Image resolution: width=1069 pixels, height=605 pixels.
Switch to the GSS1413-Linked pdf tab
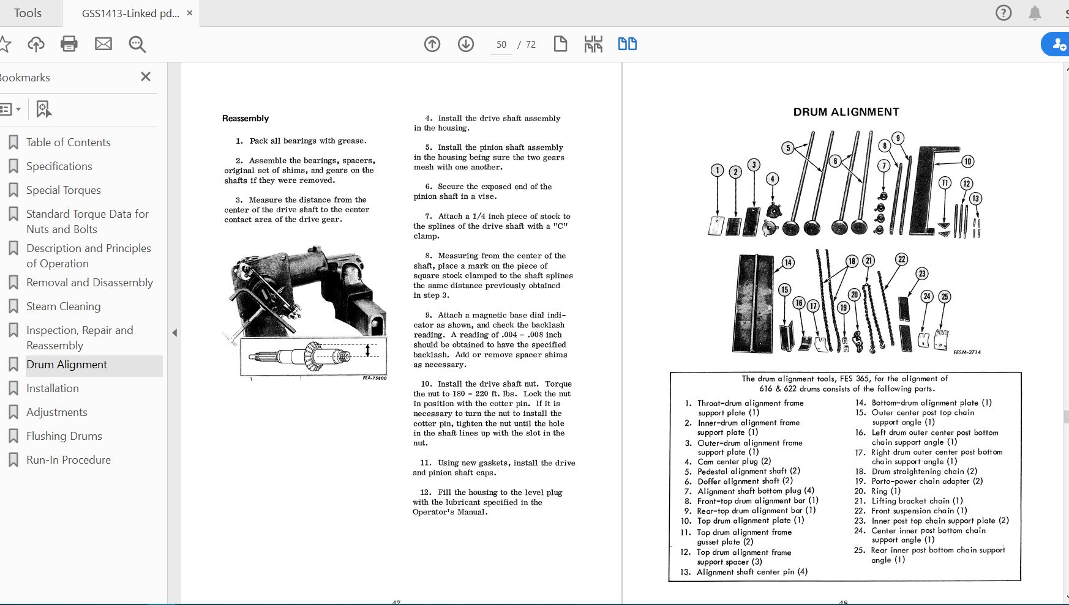[x=130, y=13]
